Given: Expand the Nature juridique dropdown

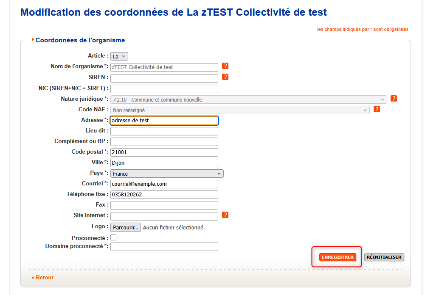Looking at the screenshot, I should (248, 100).
